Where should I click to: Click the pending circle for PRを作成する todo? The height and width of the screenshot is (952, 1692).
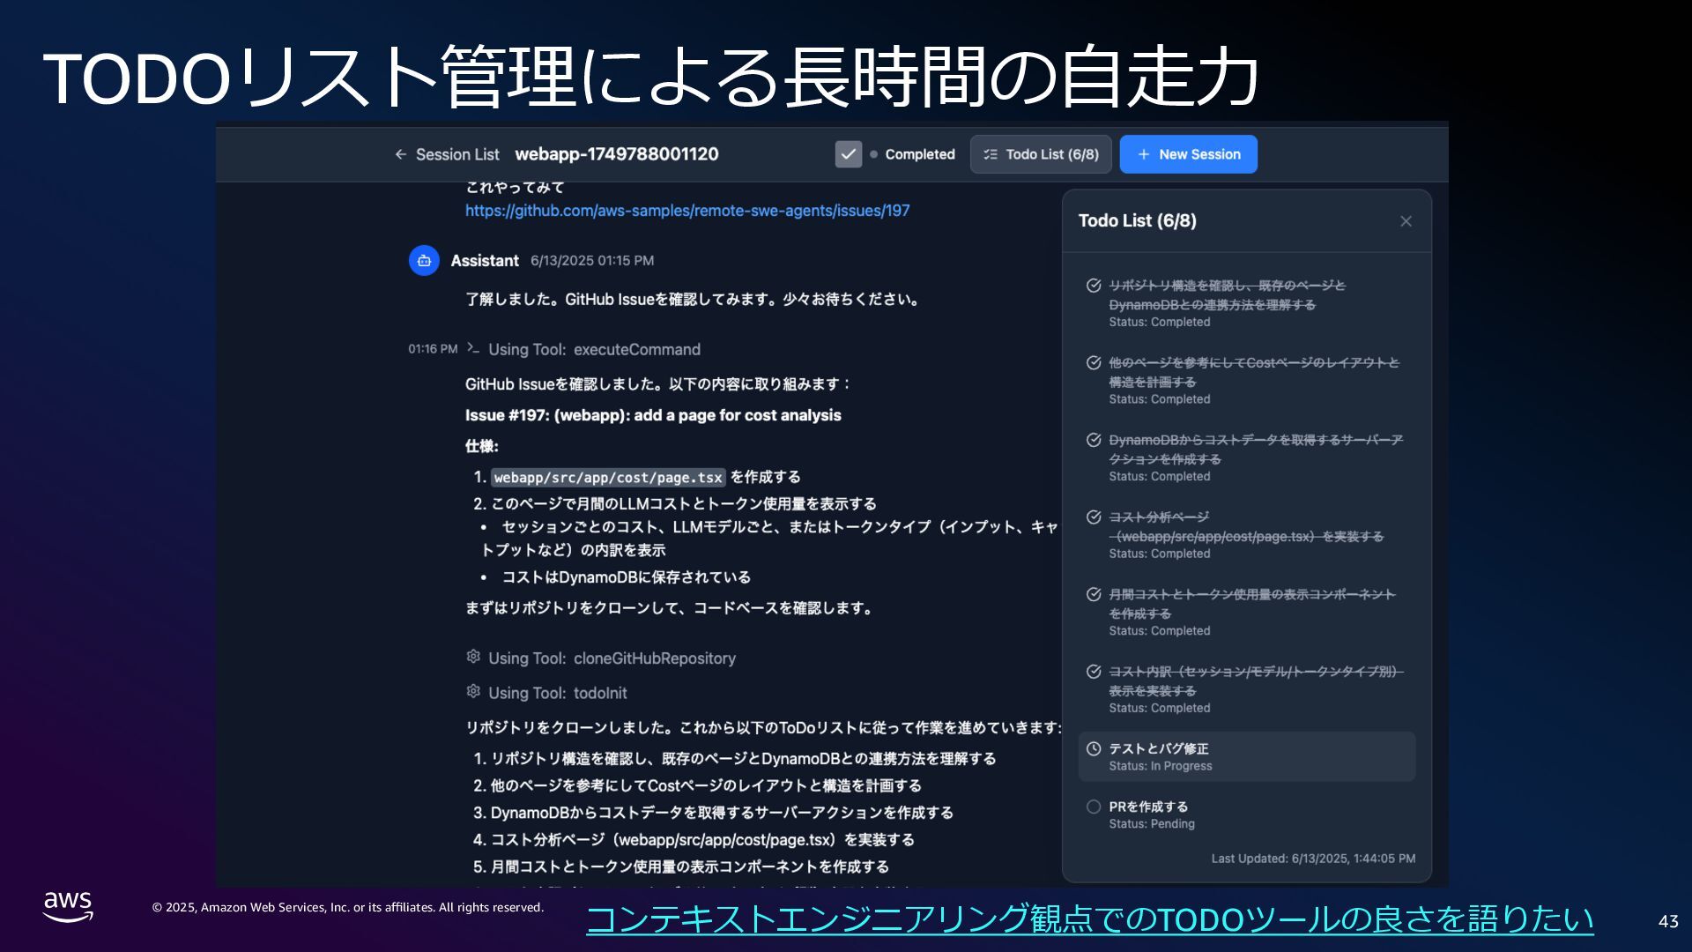point(1094,807)
